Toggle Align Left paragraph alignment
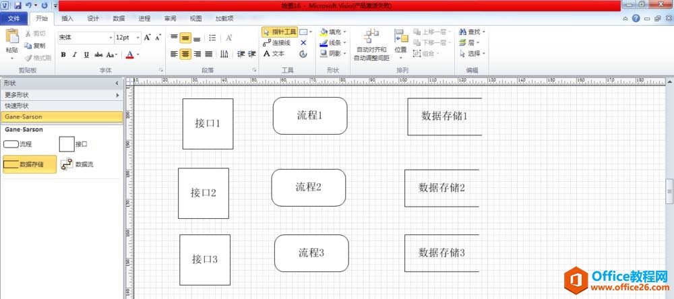674x299 pixels. pos(174,54)
